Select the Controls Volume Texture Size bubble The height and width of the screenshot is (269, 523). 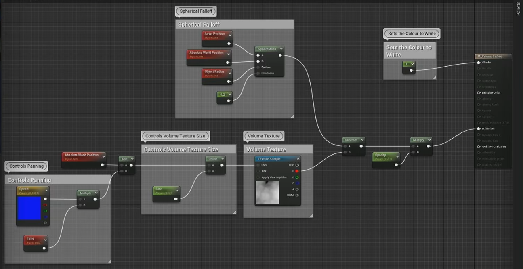click(x=175, y=136)
